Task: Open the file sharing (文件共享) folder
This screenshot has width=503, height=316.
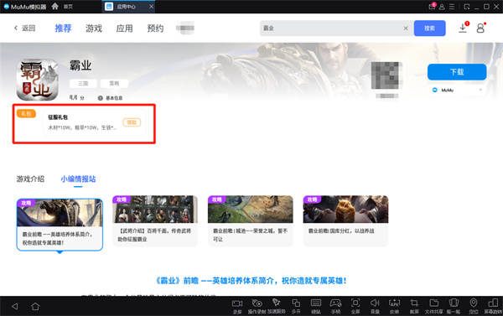Action: [x=433, y=306]
